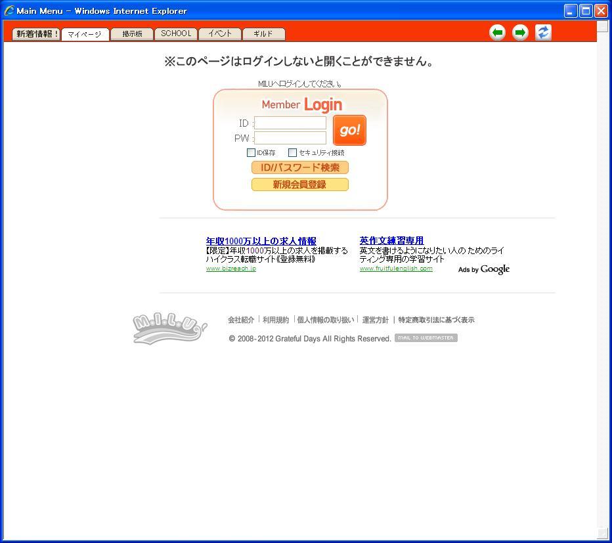Open the 運営方針 footer link
The width and height of the screenshot is (612, 543).
pos(376,320)
